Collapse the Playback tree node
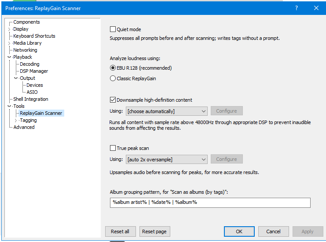The image size is (326, 242). [9, 57]
